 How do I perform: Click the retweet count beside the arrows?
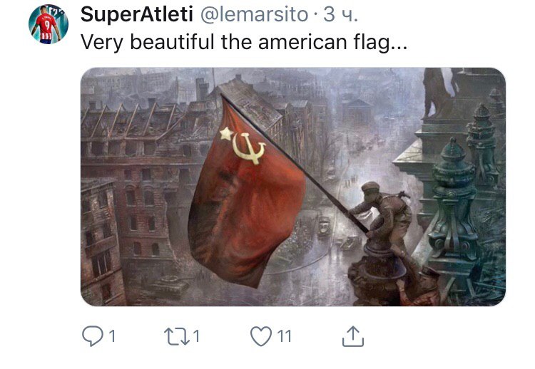point(196,336)
